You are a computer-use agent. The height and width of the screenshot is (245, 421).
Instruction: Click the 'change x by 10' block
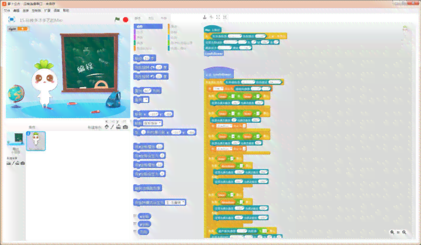[149, 147]
